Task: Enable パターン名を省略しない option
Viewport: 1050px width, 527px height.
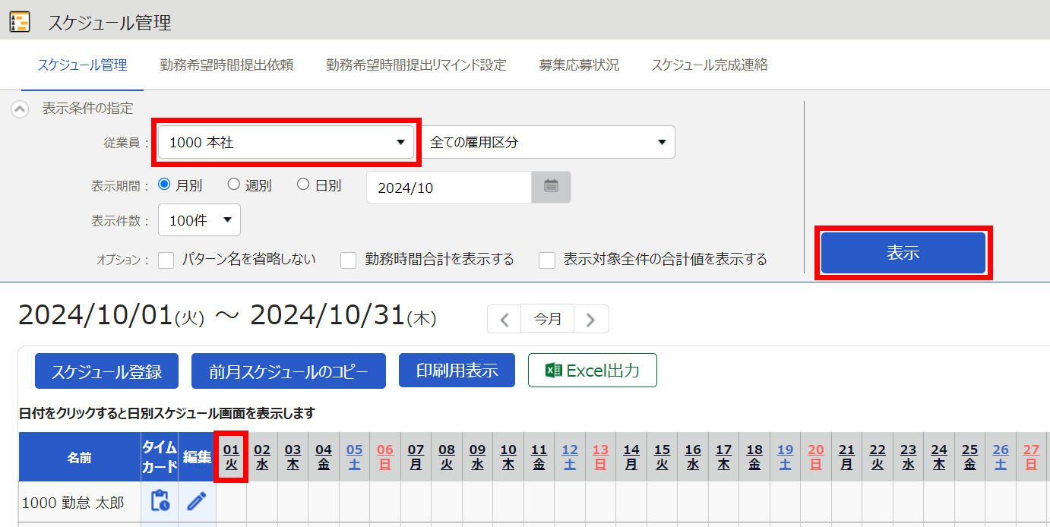Action: [x=166, y=260]
